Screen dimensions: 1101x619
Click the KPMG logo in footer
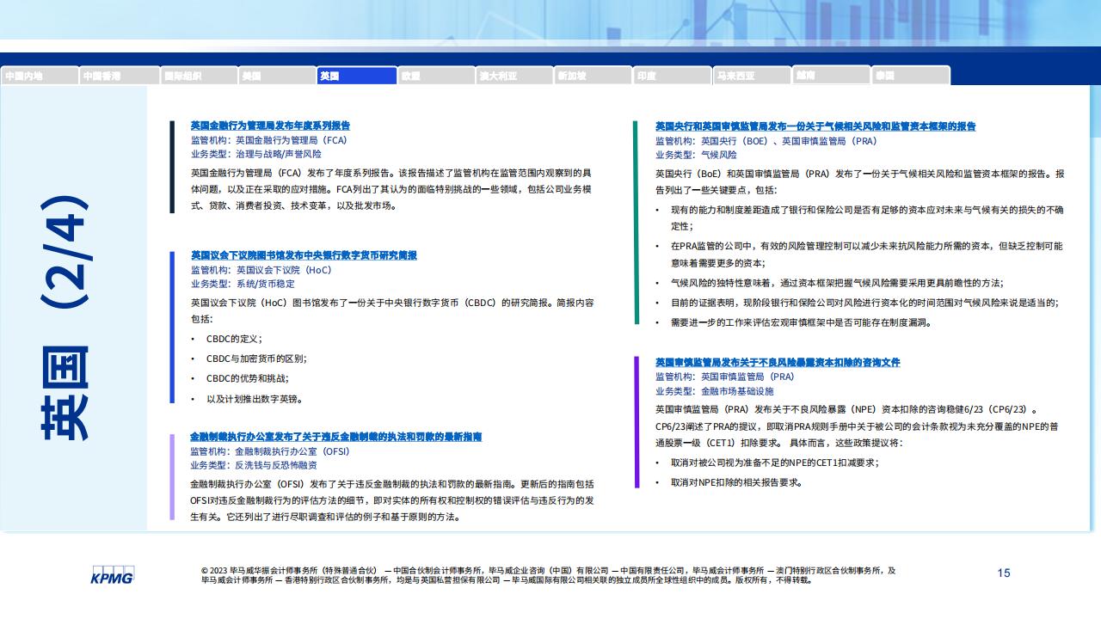click(112, 574)
